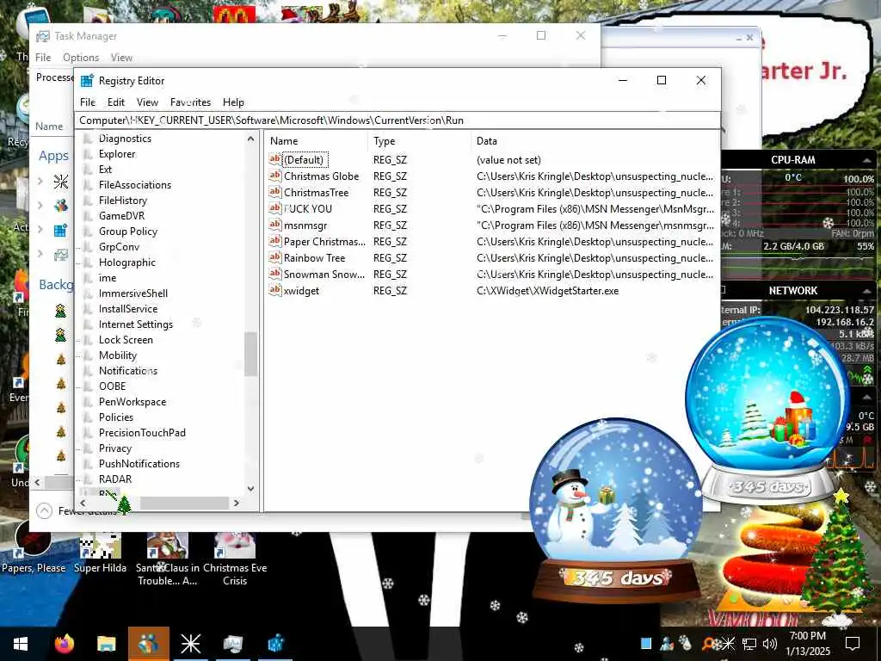Expand snowflake app row in Task Manager
881x661 pixels.
[x=40, y=181]
